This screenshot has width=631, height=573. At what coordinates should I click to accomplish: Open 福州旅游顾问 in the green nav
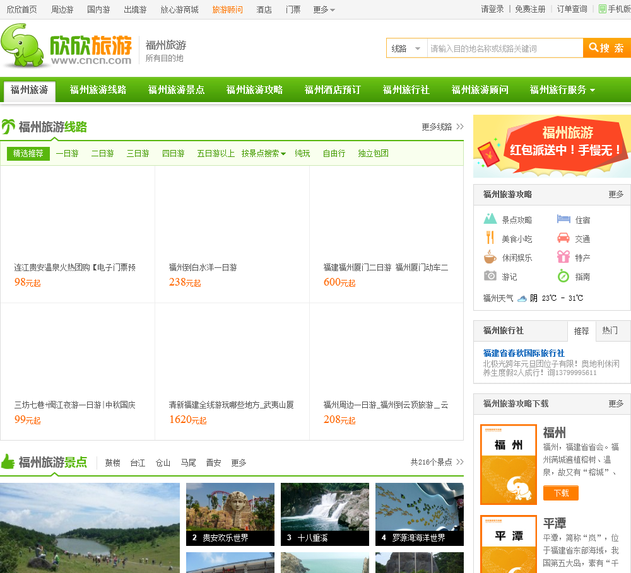point(480,90)
